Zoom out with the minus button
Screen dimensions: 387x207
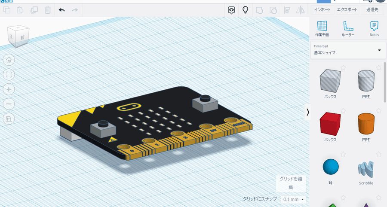(9, 104)
